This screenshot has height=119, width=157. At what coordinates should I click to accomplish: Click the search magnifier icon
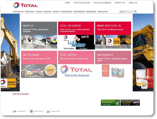click(x=135, y=11)
